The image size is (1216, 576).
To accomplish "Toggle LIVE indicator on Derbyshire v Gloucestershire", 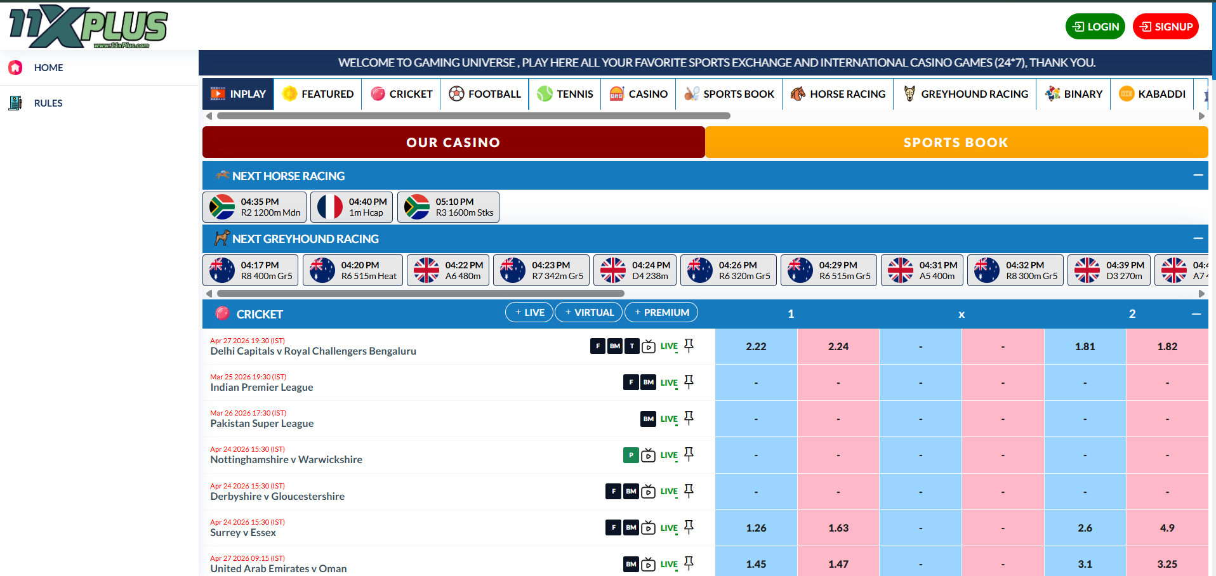I will pos(668,491).
